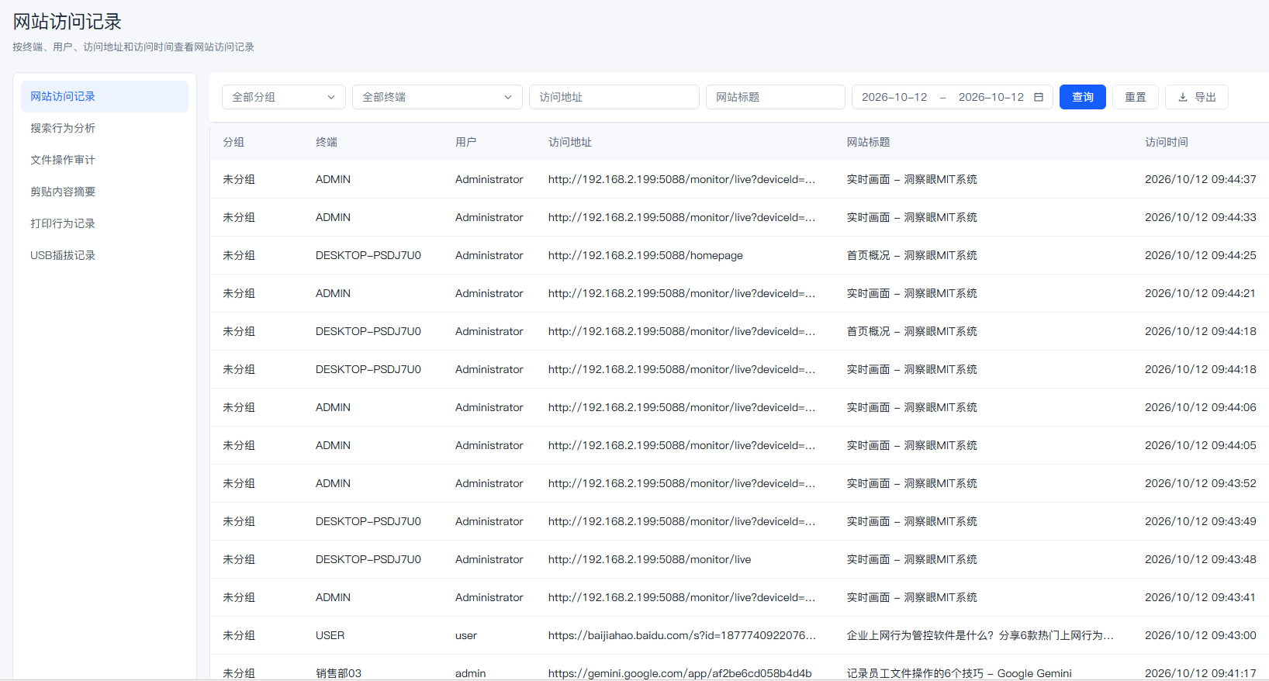The width and height of the screenshot is (1269, 681).
Task: Expand the 全部分组 group dropdown
Action: 284,97
